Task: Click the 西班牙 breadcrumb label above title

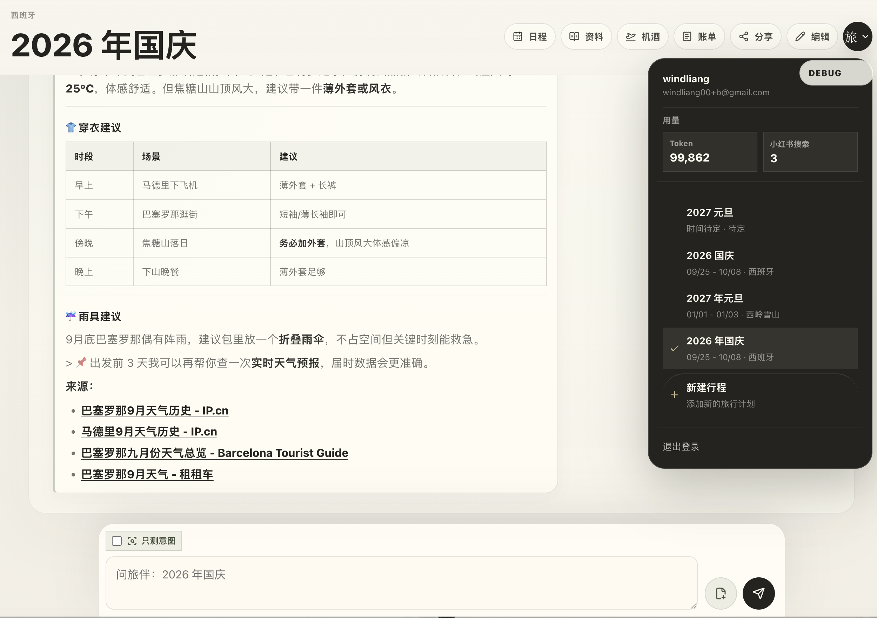Action: click(23, 15)
